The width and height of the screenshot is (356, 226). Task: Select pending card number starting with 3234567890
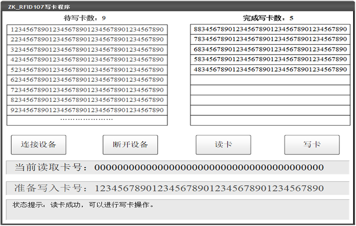coord(87,49)
